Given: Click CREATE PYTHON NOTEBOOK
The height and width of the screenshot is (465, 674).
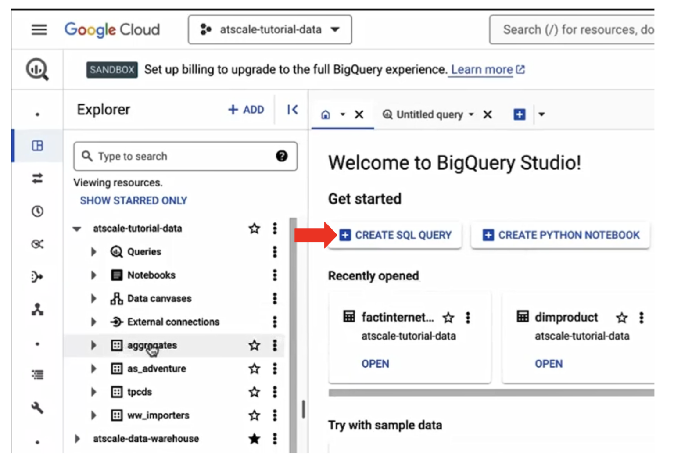Looking at the screenshot, I should pyautogui.click(x=560, y=235).
